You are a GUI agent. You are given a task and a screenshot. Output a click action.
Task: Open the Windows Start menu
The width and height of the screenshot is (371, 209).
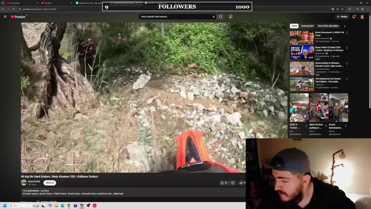tap(5, 206)
